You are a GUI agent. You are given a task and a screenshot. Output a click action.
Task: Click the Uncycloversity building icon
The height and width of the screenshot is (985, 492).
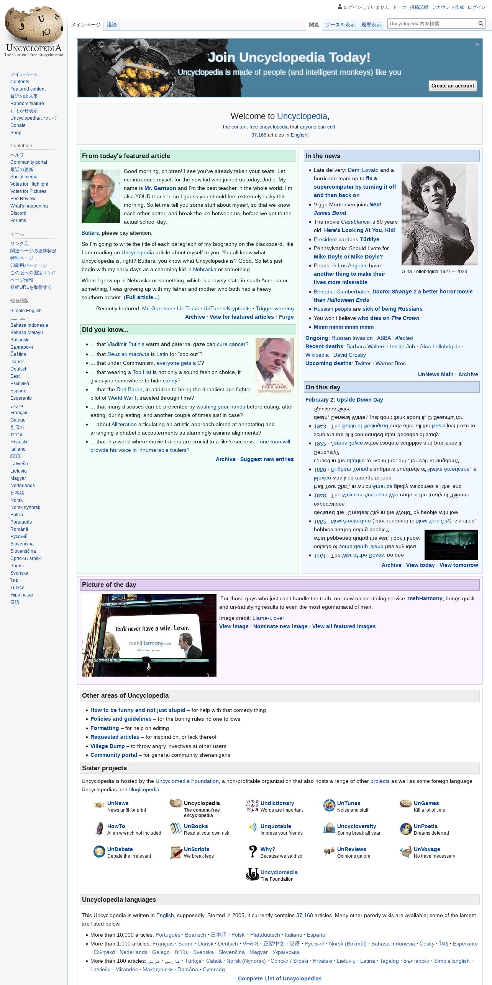[329, 828]
